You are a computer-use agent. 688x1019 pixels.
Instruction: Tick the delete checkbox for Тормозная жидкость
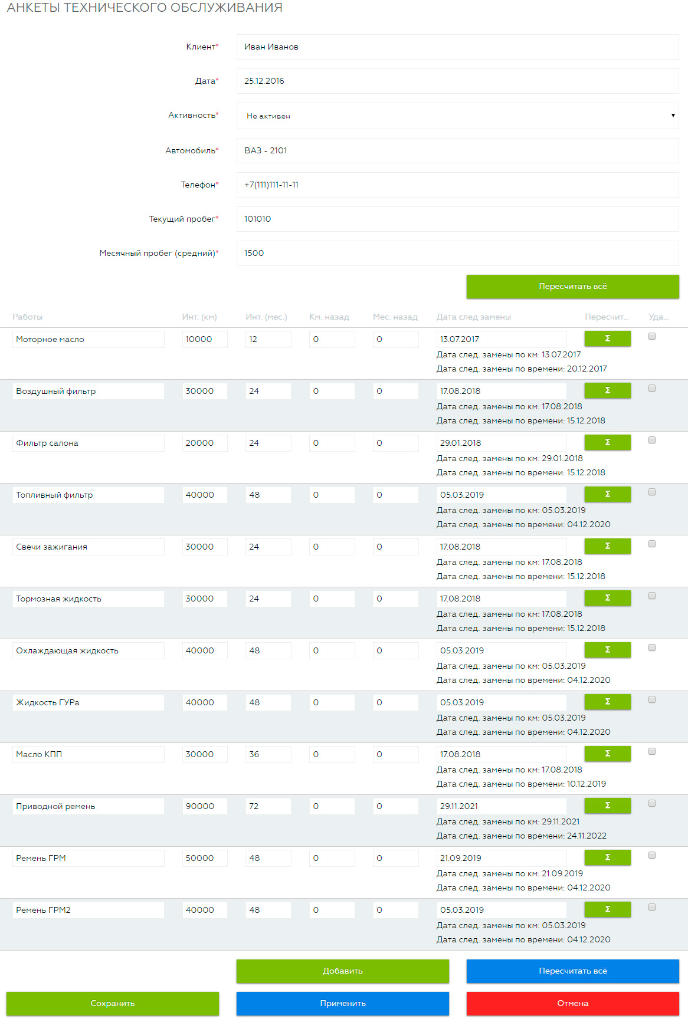click(652, 596)
